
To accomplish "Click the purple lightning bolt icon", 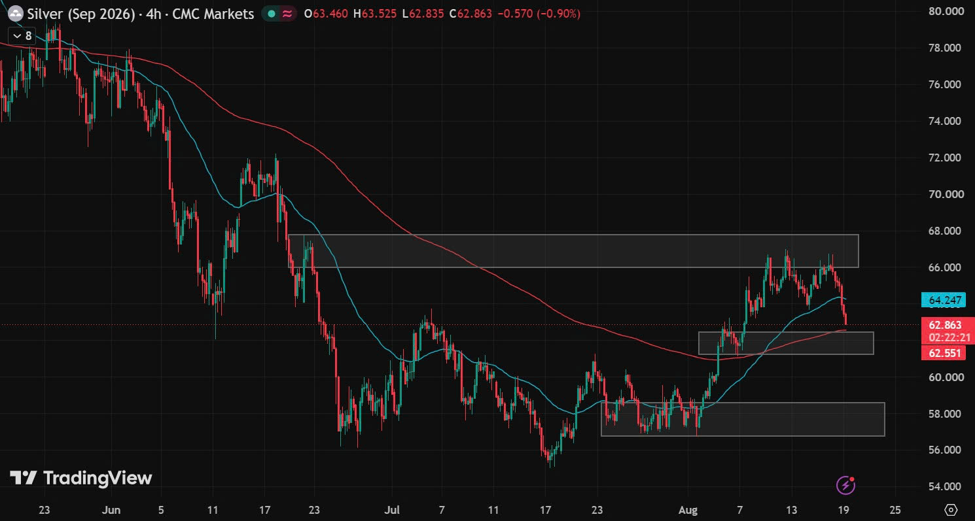I will [846, 485].
